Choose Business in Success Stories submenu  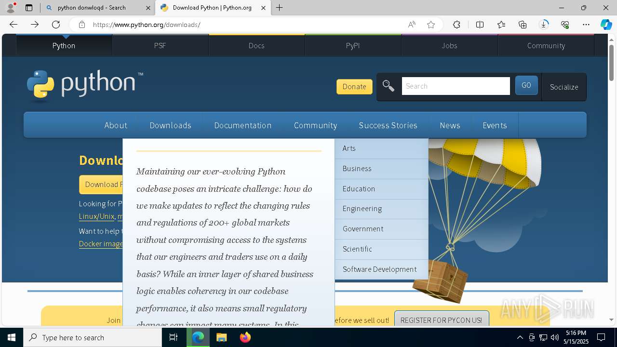(x=381, y=169)
